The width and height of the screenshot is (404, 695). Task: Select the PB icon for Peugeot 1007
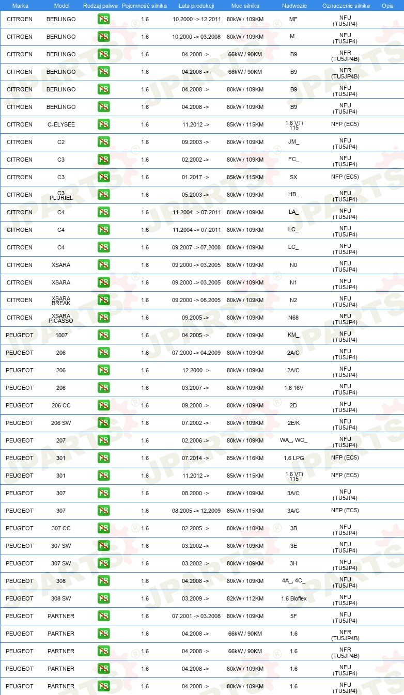(103, 335)
